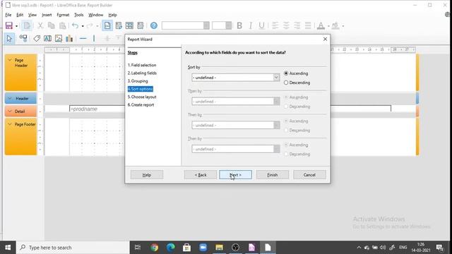Click the Copy icon in the toolbar

pos(52,25)
